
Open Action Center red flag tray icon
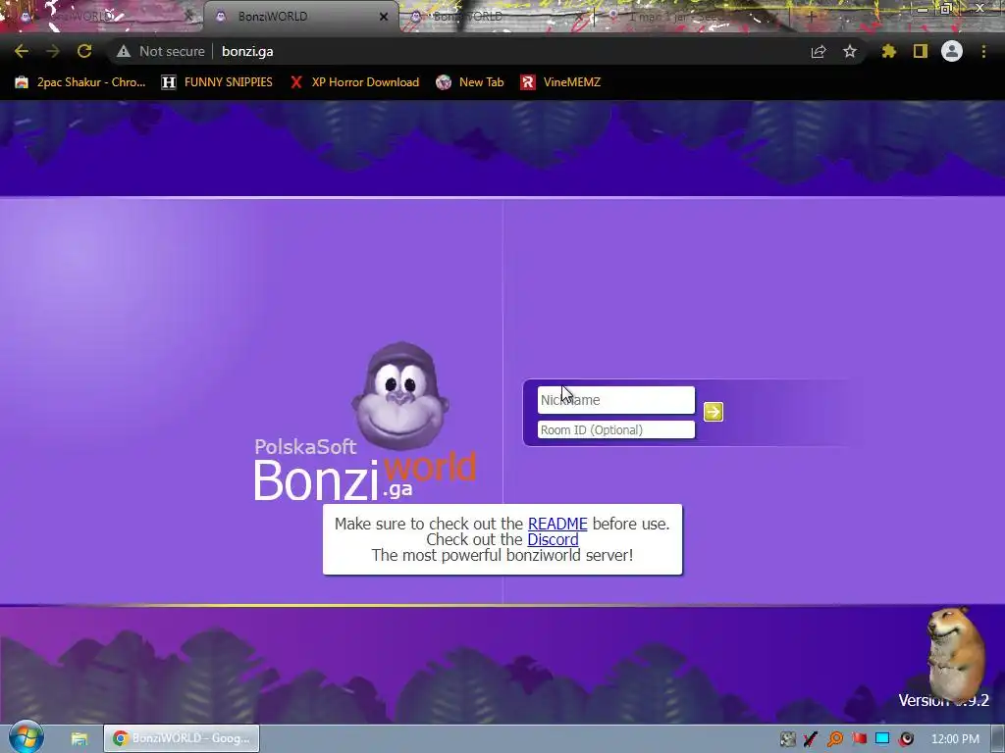859,739
